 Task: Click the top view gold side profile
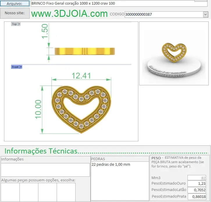tap(84, 51)
